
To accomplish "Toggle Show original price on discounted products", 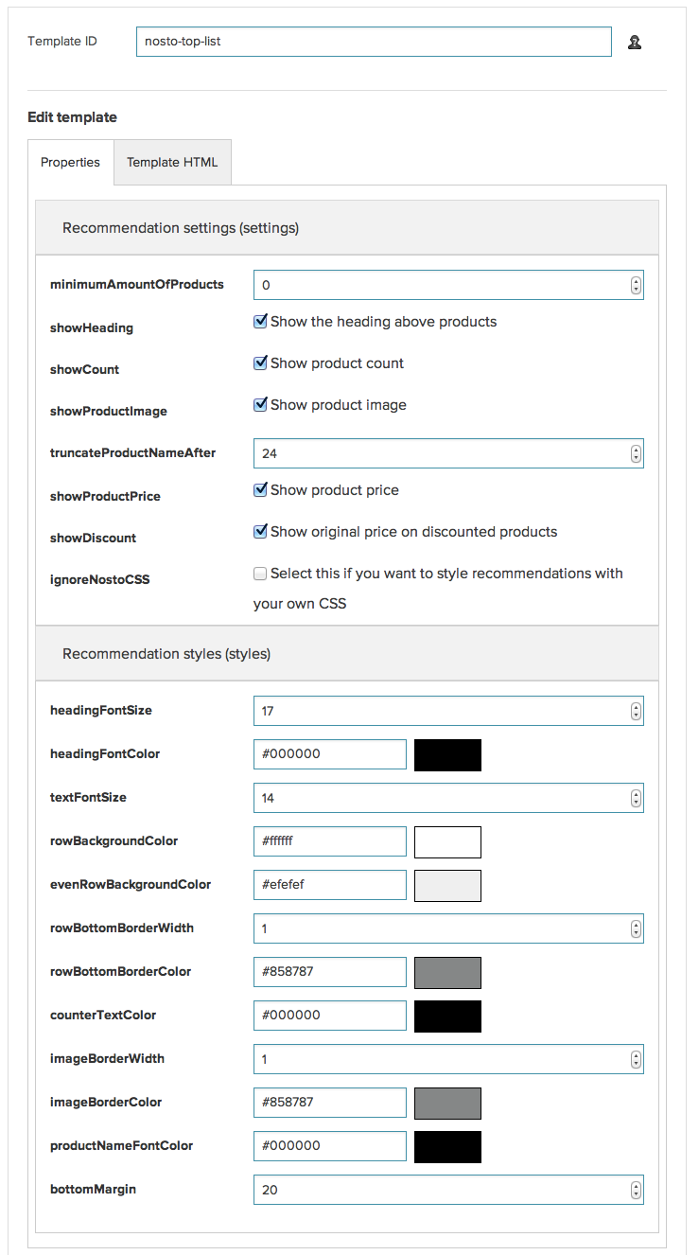I will tap(260, 532).
